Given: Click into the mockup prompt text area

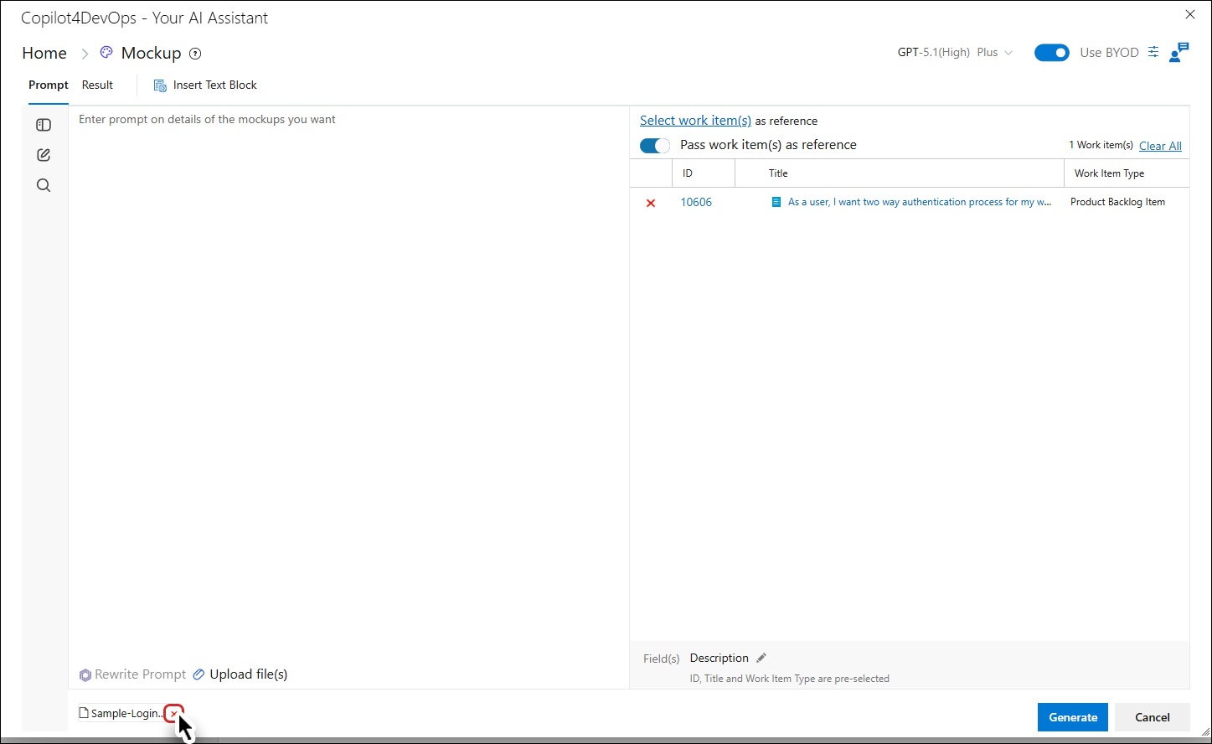Looking at the screenshot, I should point(348,385).
